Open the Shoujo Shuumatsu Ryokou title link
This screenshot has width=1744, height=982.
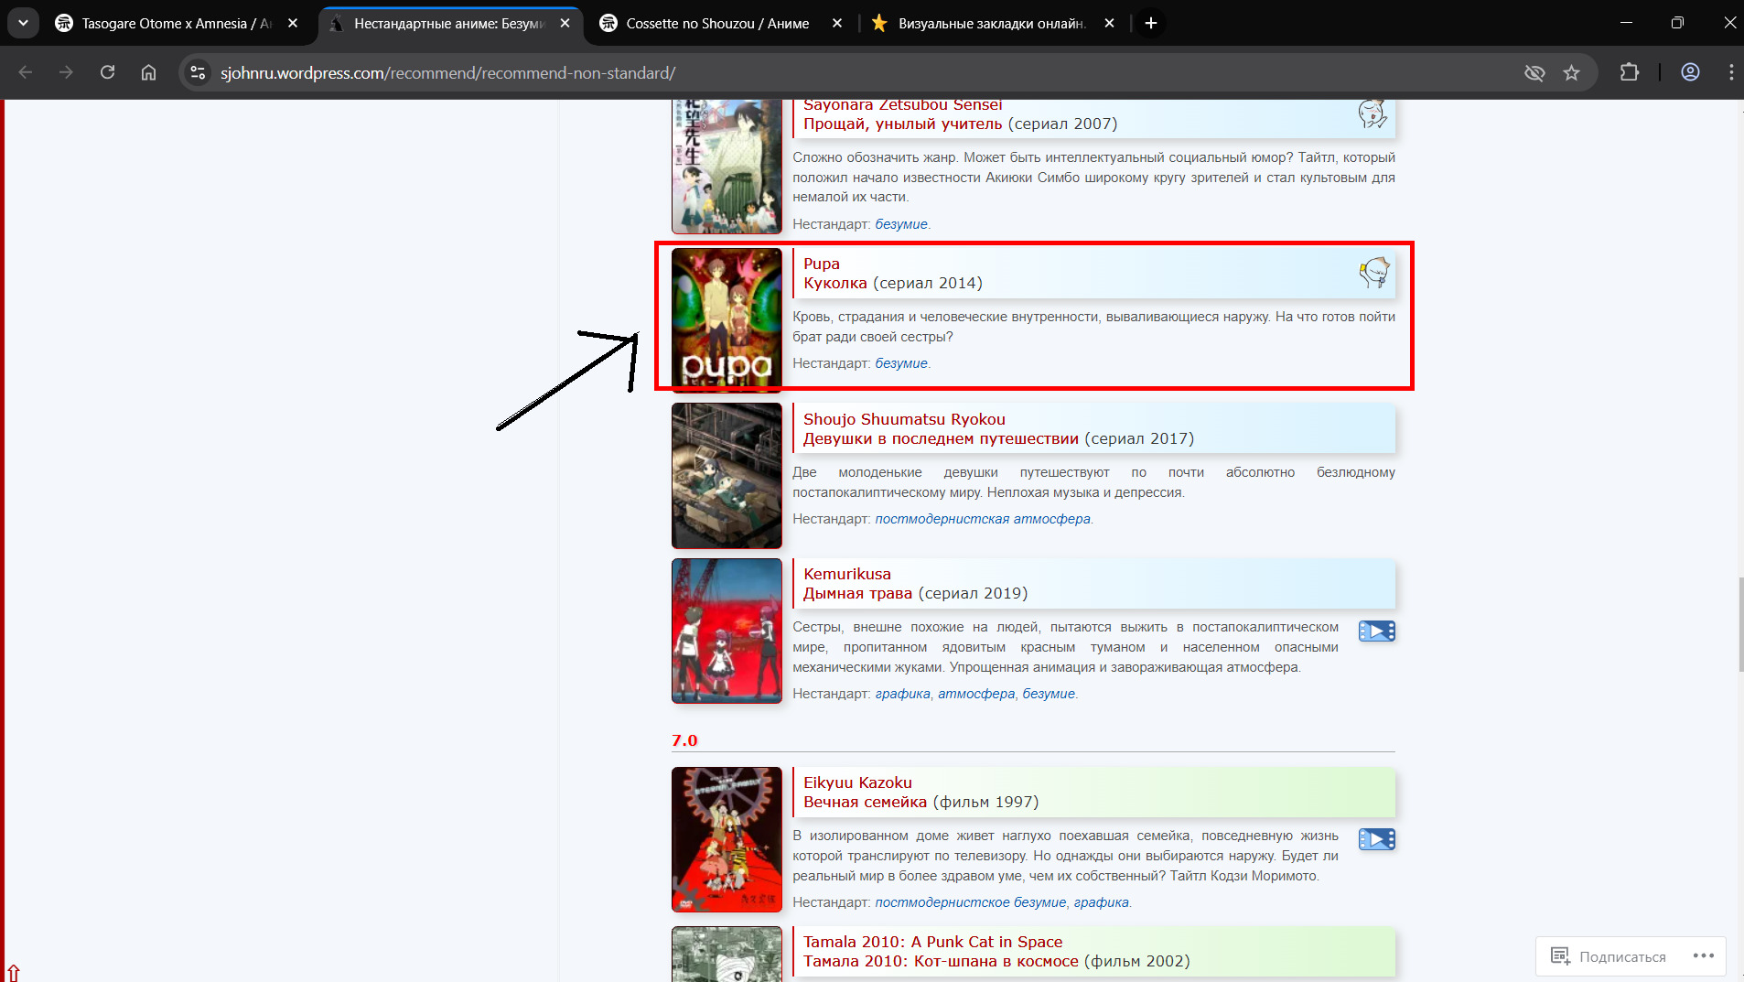point(903,419)
